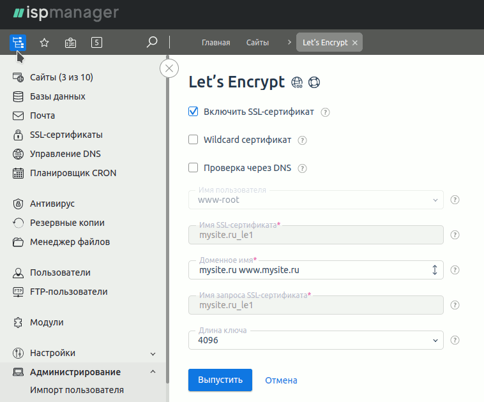Click the search magnifier icon
This screenshot has width=484, height=402.
pos(152,43)
